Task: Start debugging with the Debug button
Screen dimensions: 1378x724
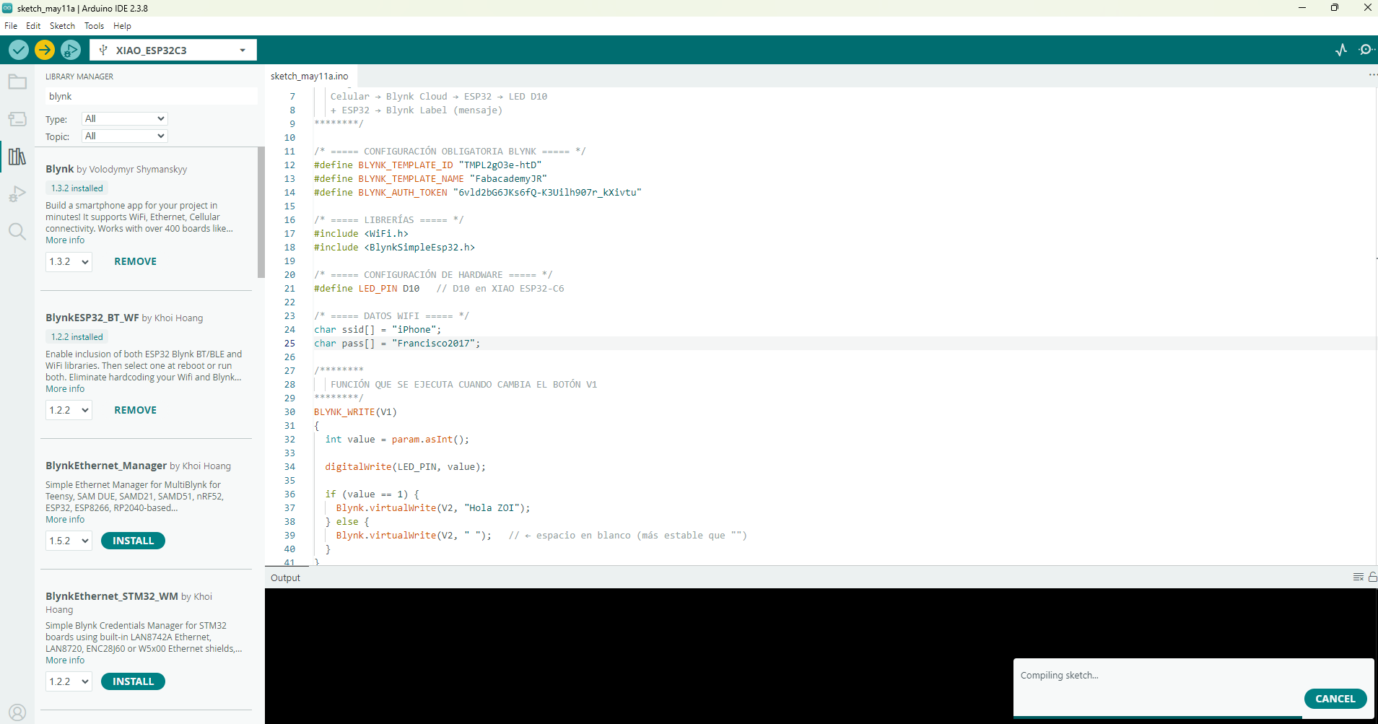Action: [71, 50]
